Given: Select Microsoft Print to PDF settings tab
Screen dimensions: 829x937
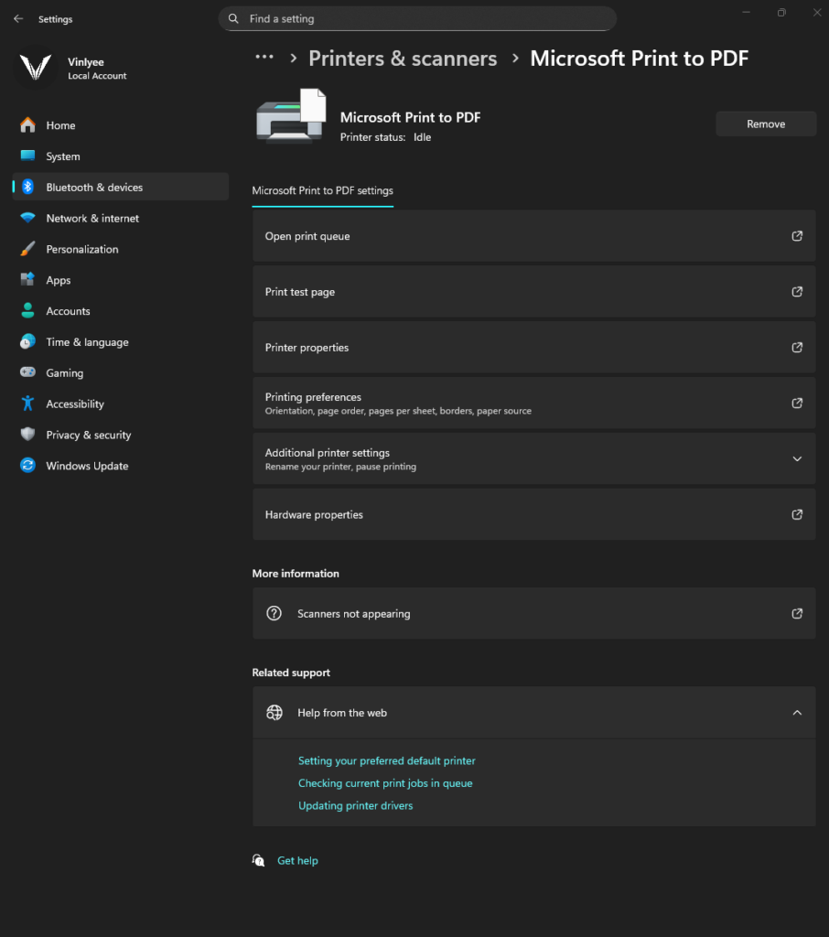Looking at the screenshot, I should tap(322, 191).
